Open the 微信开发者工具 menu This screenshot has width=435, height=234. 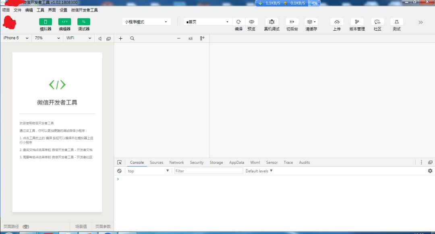click(x=84, y=10)
